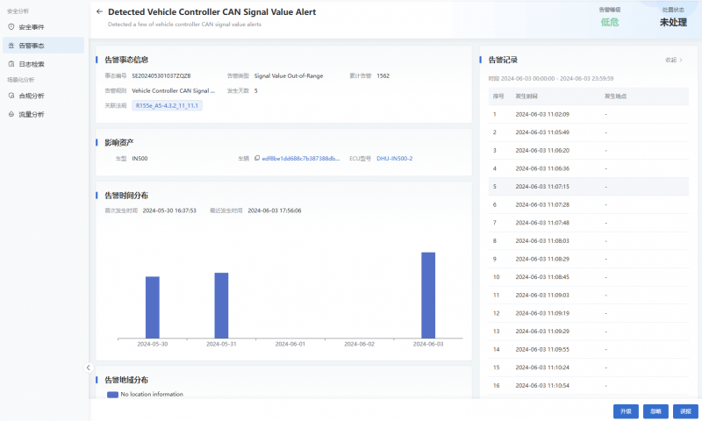Open the DHU-IN500-2 ECU model link
The height and width of the screenshot is (421, 702).
click(394, 159)
